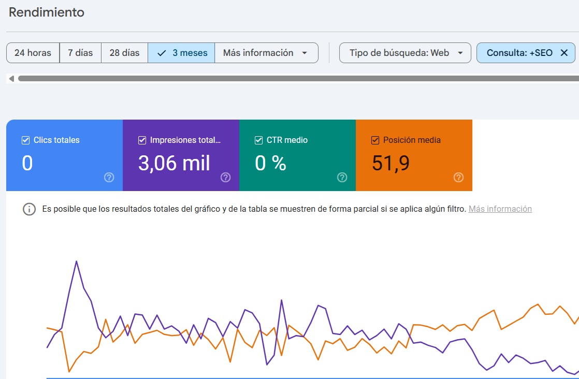Click help icon on Clics totales card
Viewport: 579px width, 379px height.
coord(109,178)
